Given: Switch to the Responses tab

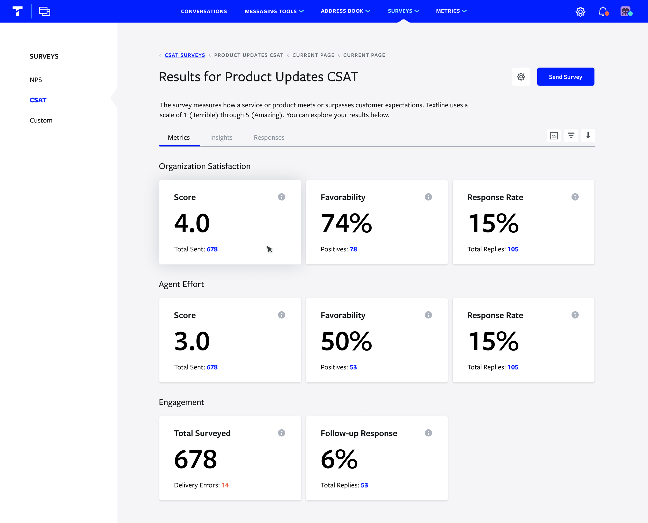Looking at the screenshot, I should (269, 137).
